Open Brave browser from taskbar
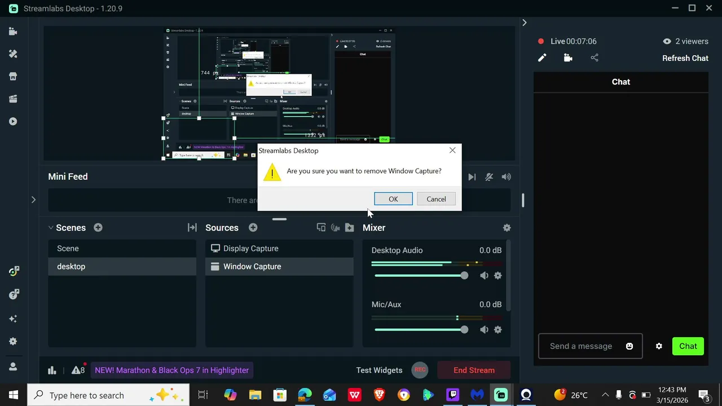The width and height of the screenshot is (722, 406). (x=379, y=395)
